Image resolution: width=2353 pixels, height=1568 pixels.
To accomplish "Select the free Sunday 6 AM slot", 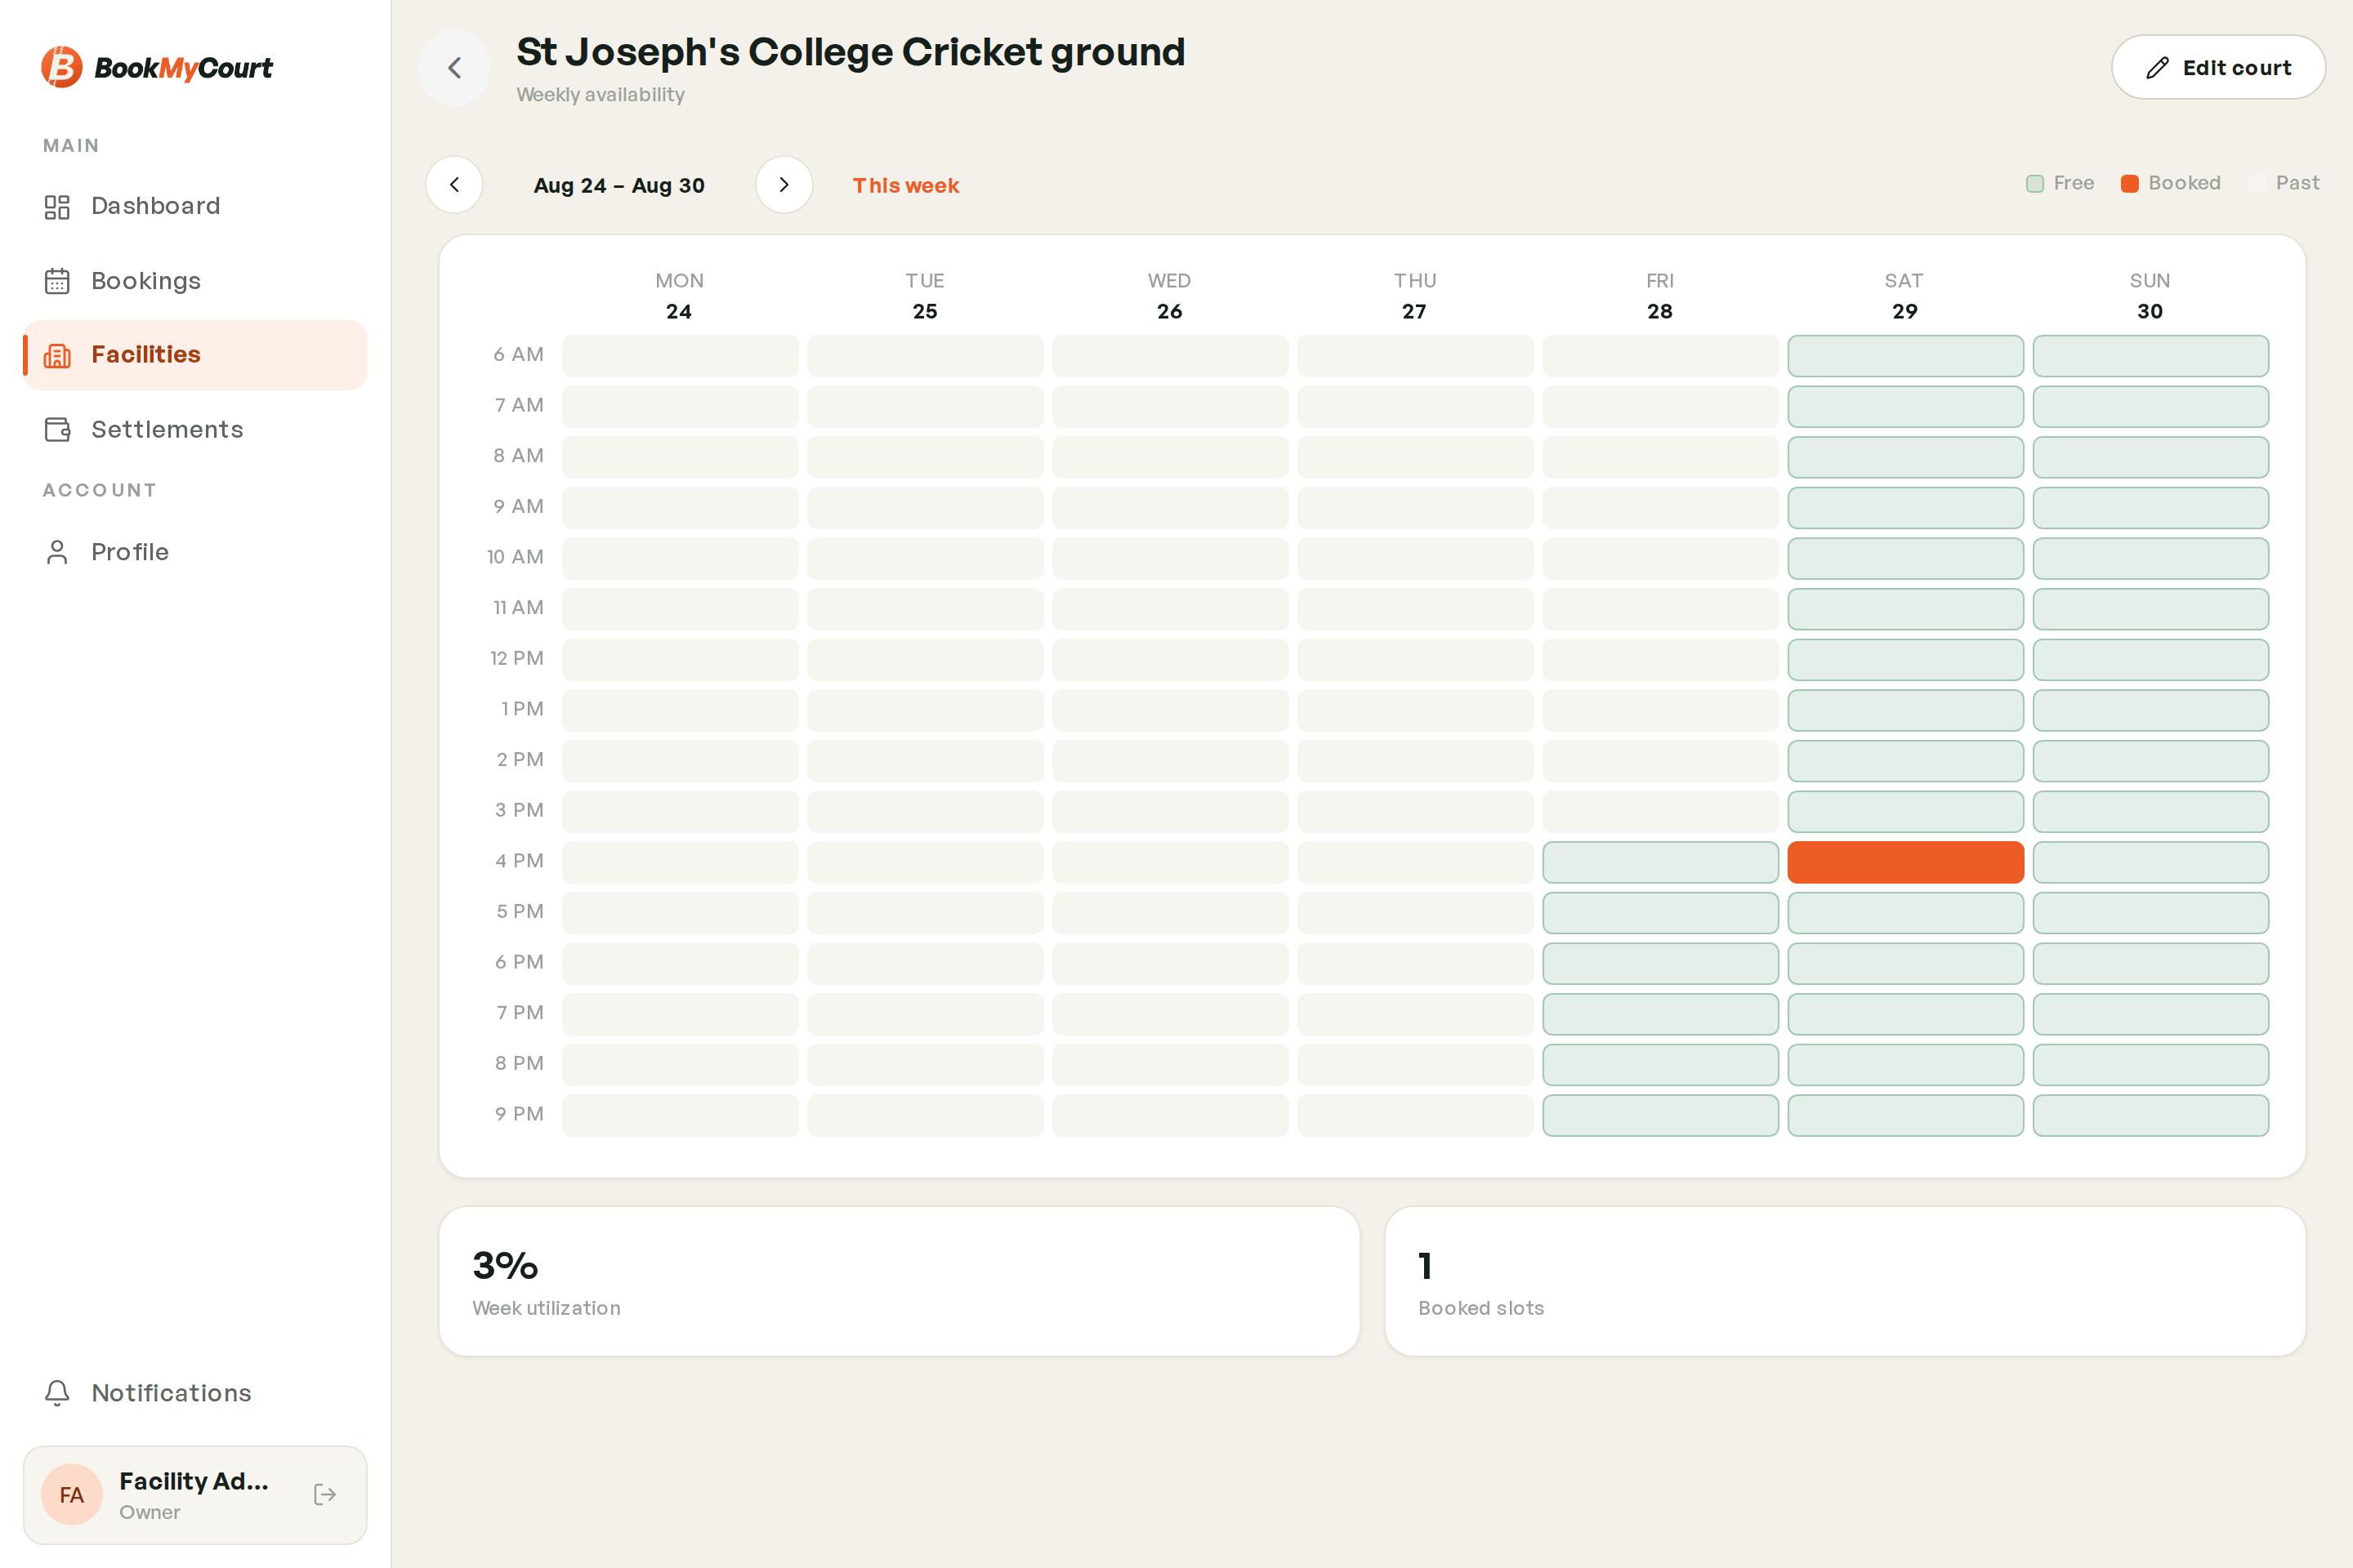I will (x=2150, y=356).
